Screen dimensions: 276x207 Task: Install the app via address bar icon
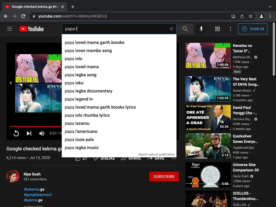[233, 16]
